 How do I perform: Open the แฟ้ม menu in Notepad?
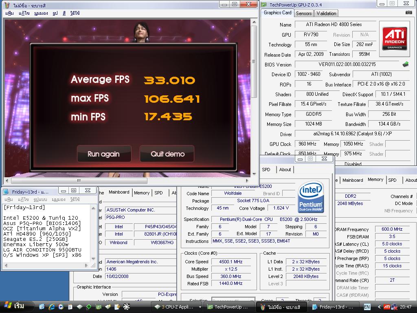(x=9, y=199)
